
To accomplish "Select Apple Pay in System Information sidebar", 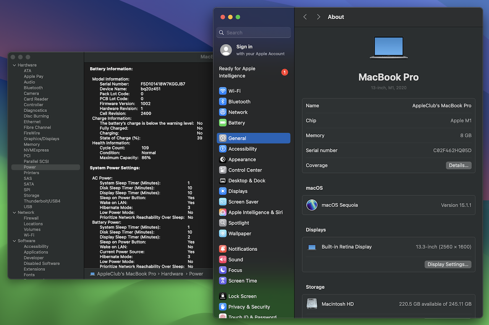I will 34,76.
